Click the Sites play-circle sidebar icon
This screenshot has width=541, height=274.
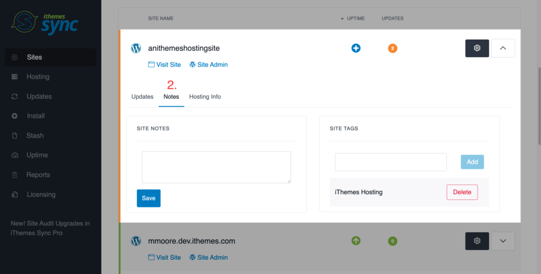[14, 57]
